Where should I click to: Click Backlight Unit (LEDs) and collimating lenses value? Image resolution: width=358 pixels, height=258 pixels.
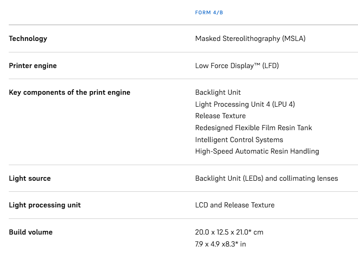point(266,178)
